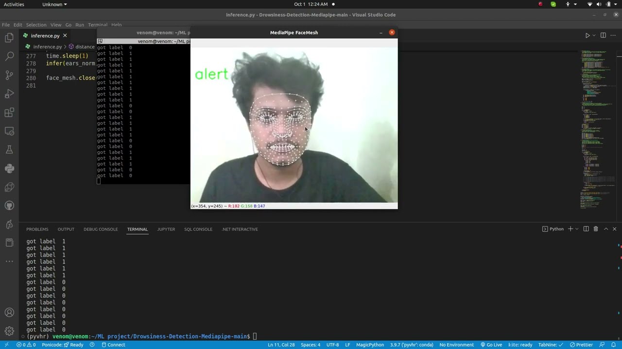622x349 pixels.
Task: Switch to the Output panel tab
Action: pyautogui.click(x=66, y=229)
